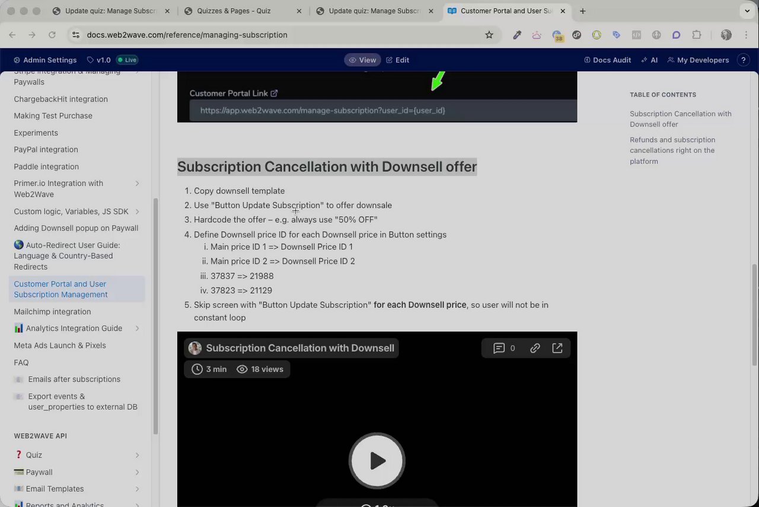
Task: Open Meta Ads Launch & Pixels
Action: pyautogui.click(x=60, y=345)
